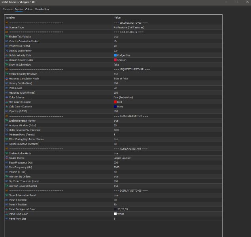
Task: Click the Red Hot Color swatch
Action: pos(115,102)
